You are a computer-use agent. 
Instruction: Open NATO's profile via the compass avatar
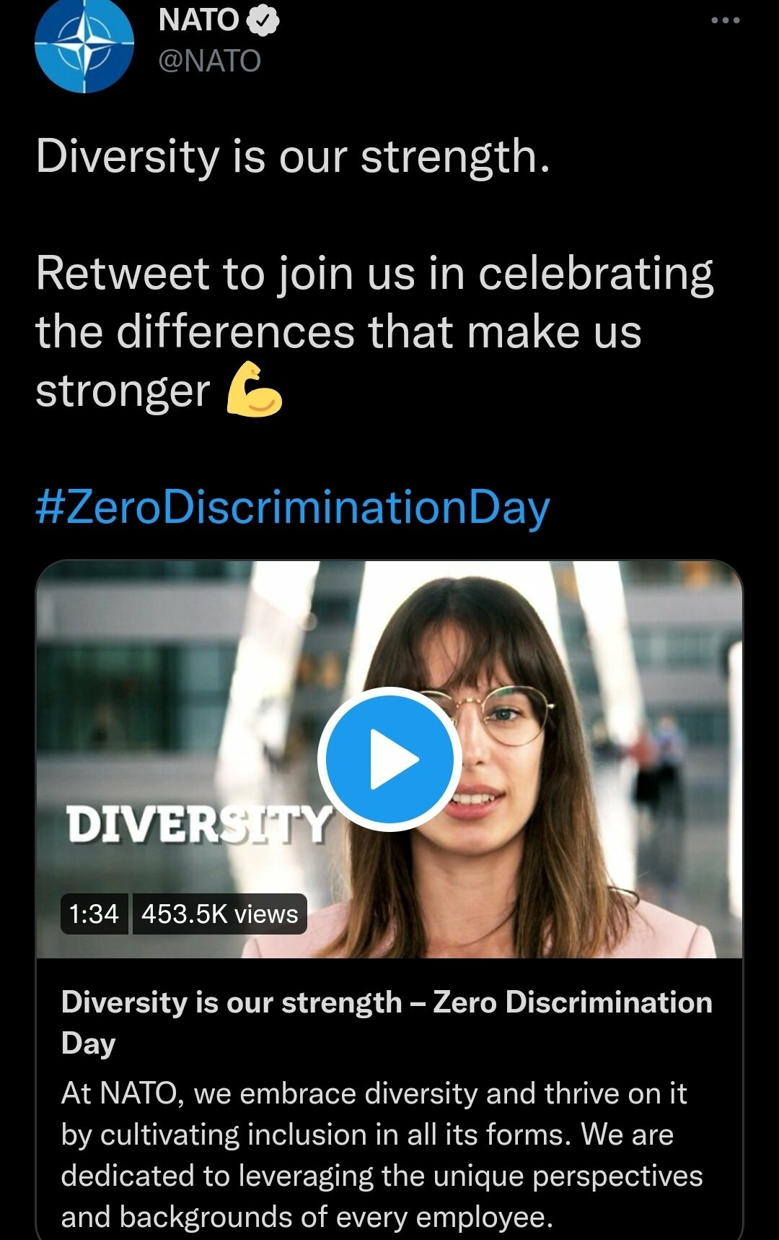click(x=84, y=45)
